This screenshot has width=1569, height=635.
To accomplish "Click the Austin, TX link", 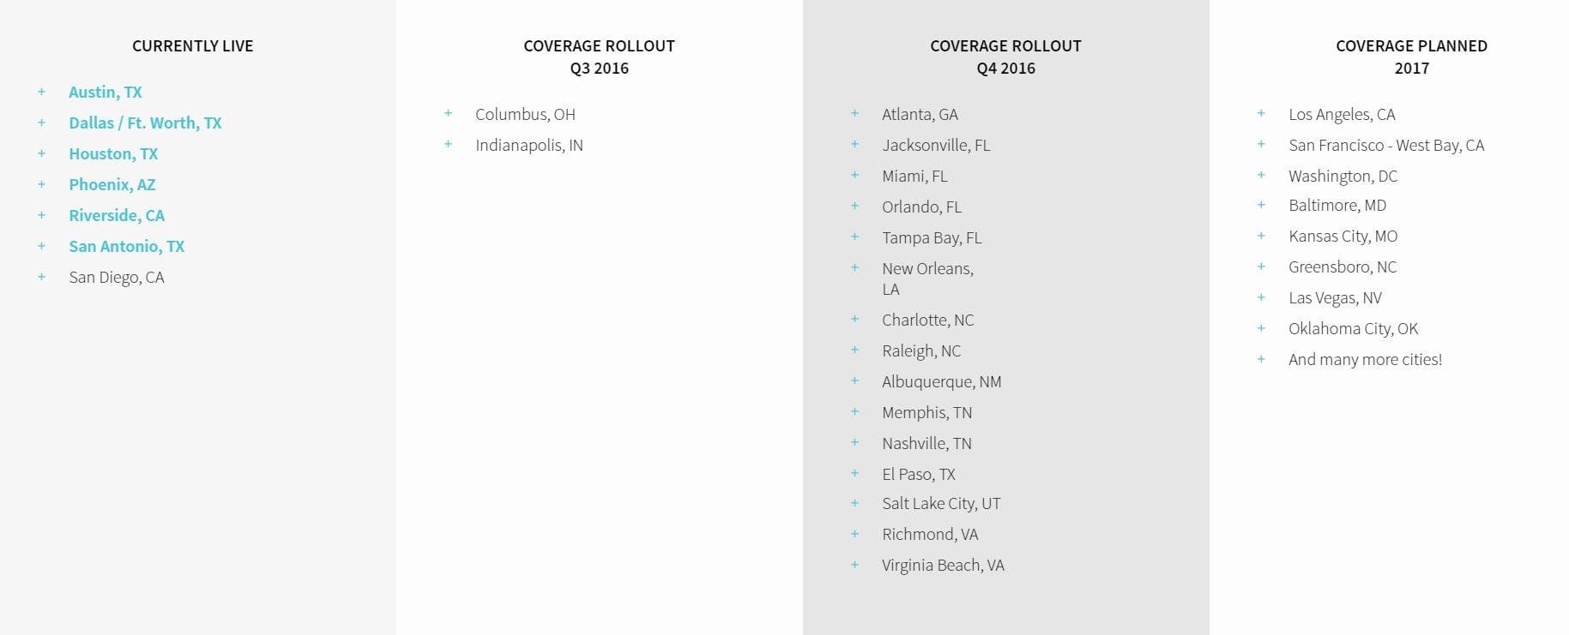I will click(106, 93).
